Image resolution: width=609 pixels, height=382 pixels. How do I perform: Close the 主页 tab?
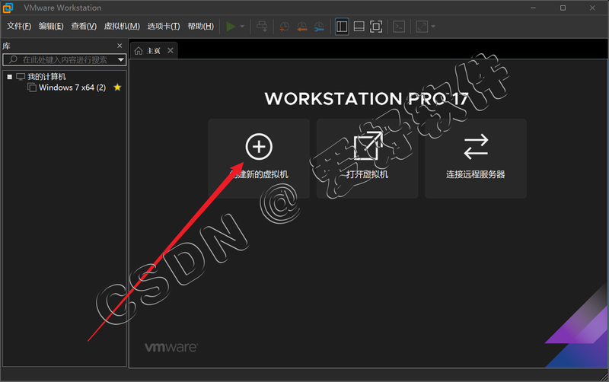170,50
